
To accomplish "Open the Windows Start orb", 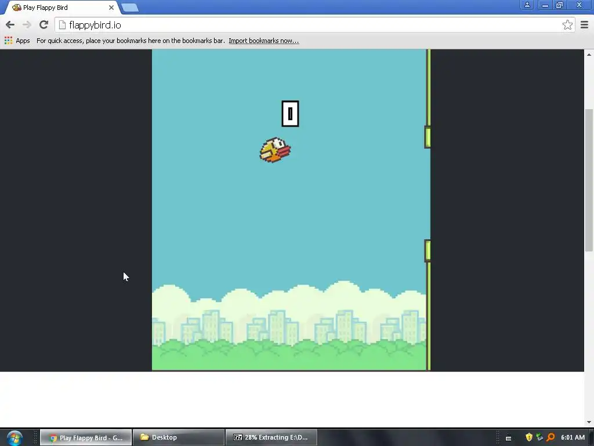I will click(x=15, y=438).
